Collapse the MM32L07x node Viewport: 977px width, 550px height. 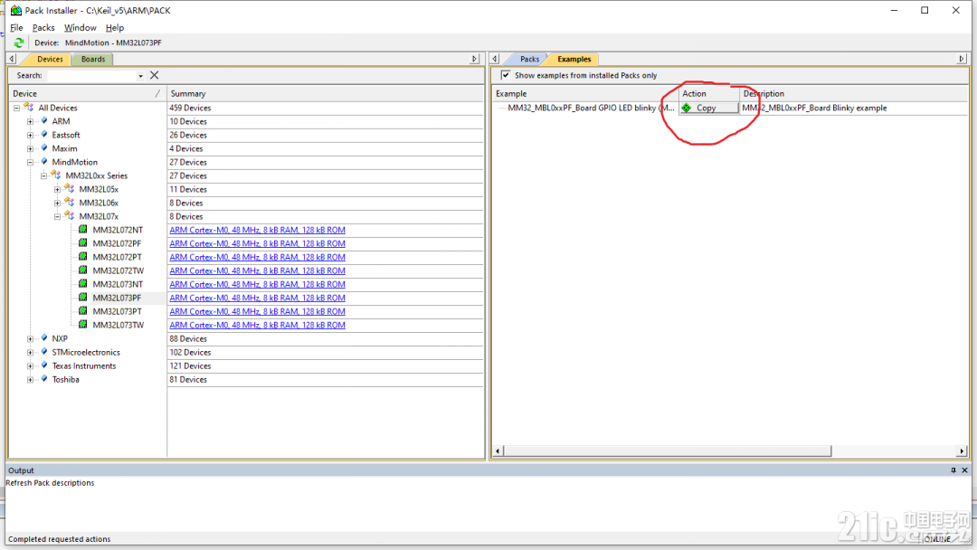point(57,217)
